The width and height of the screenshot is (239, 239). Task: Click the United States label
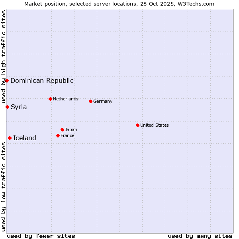[x=154, y=125]
